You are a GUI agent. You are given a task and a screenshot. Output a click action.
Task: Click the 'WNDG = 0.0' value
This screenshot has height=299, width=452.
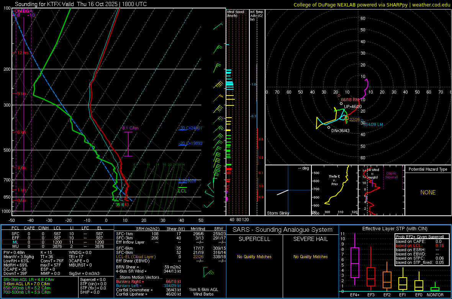click(x=80, y=252)
